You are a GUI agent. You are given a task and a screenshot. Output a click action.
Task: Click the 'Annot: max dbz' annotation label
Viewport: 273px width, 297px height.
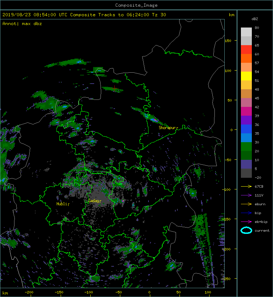tap(22, 24)
